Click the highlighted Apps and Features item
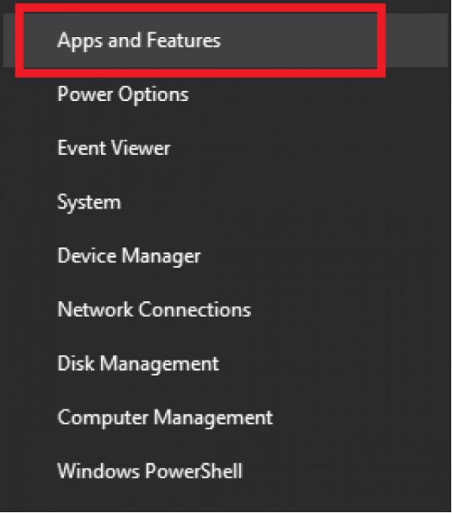 click(x=139, y=40)
